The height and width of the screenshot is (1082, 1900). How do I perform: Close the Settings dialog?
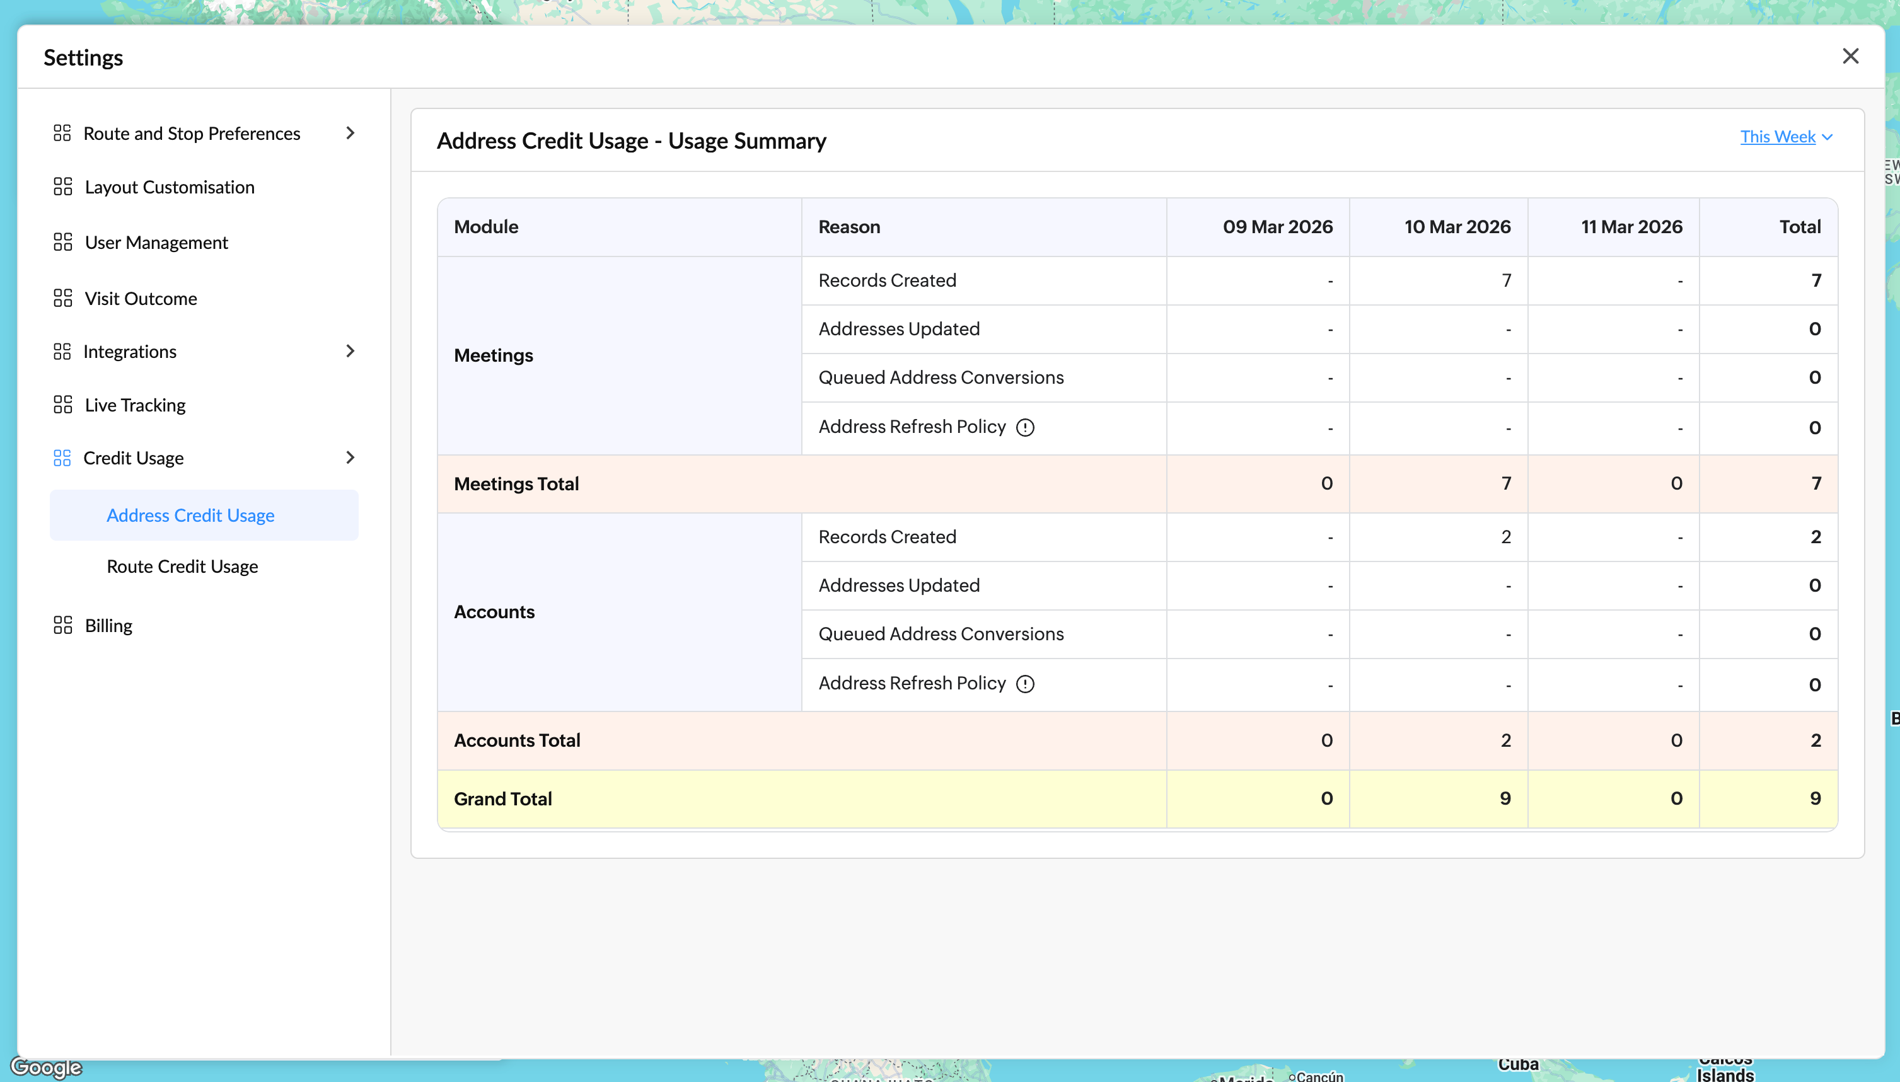pos(1850,57)
